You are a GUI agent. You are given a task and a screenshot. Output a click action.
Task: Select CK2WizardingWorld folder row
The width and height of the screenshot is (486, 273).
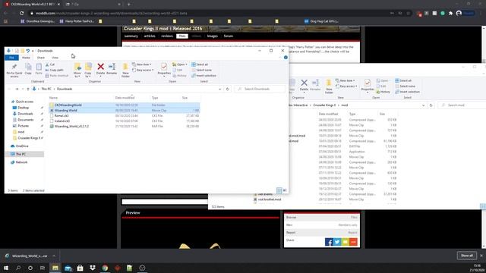(125, 105)
